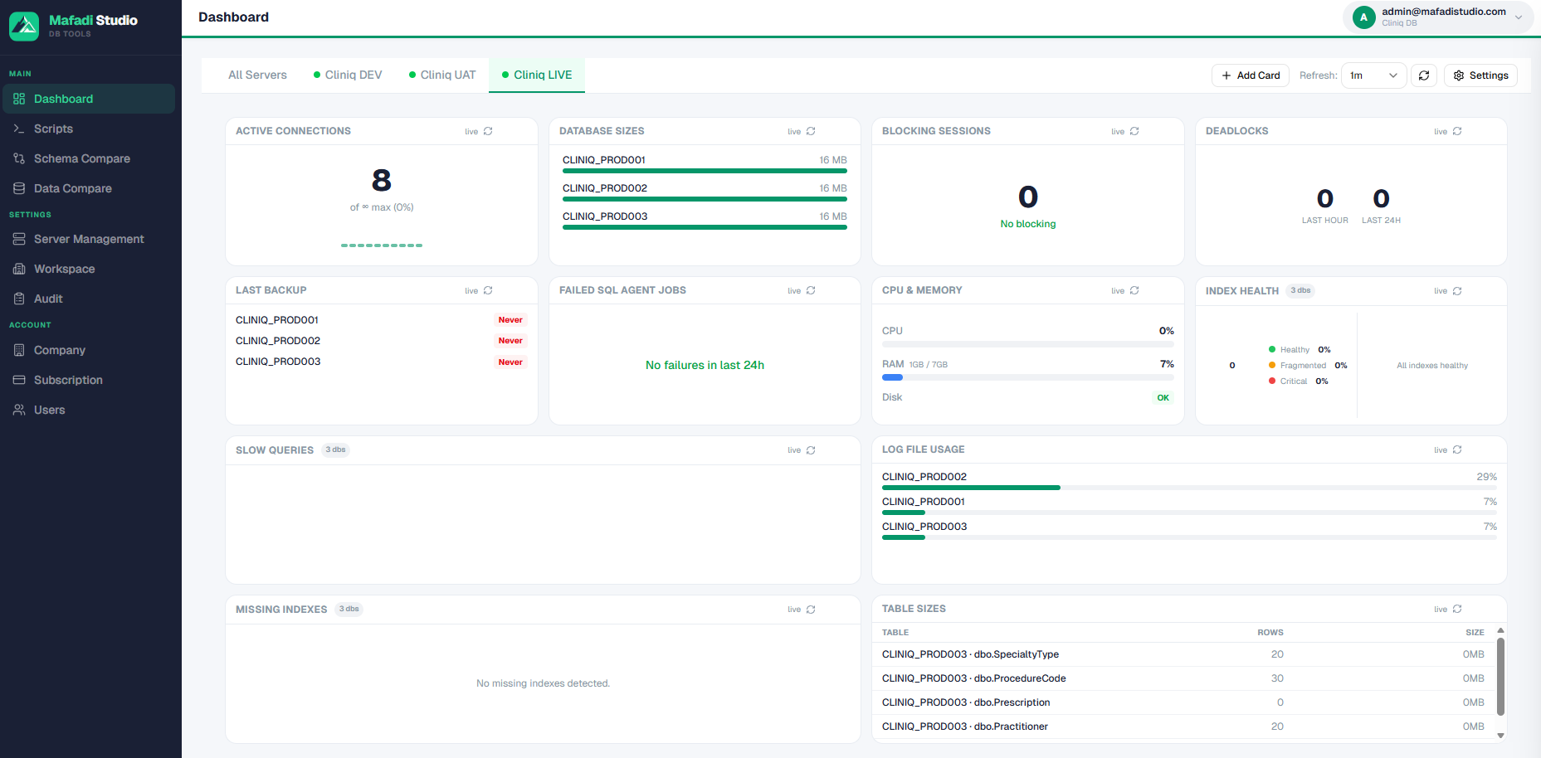Refresh the Failed SQL Agent Jobs card
This screenshot has height=758, width=1541.
tap(811, 290)
